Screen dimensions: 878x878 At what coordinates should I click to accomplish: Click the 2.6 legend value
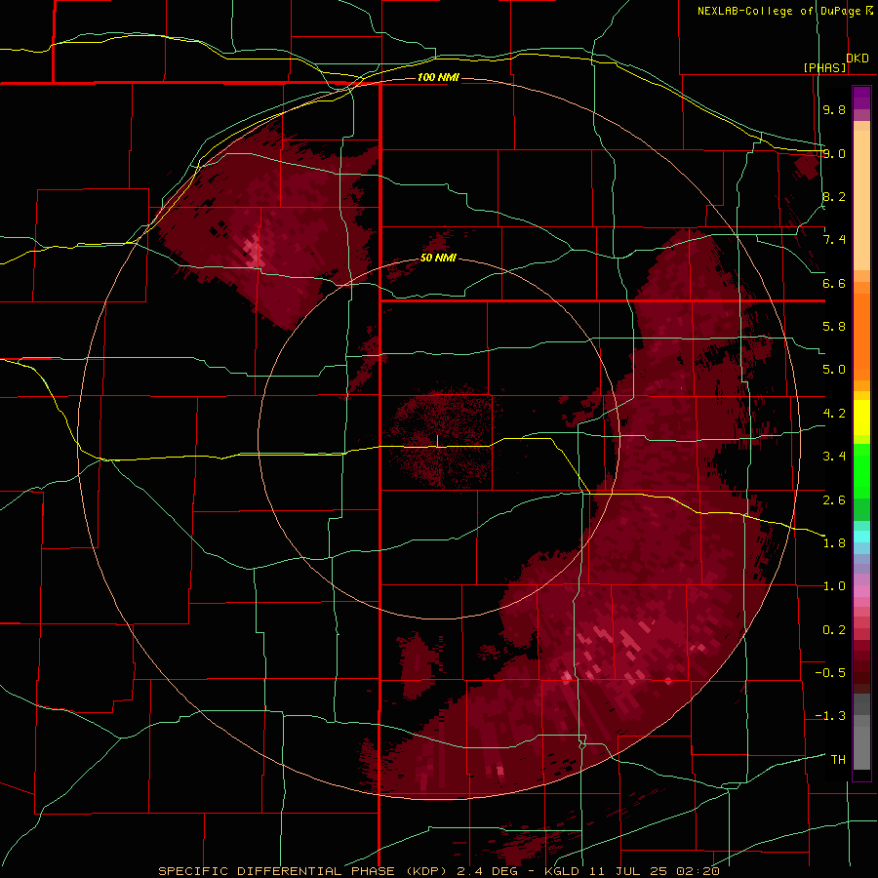click(834, 500)
